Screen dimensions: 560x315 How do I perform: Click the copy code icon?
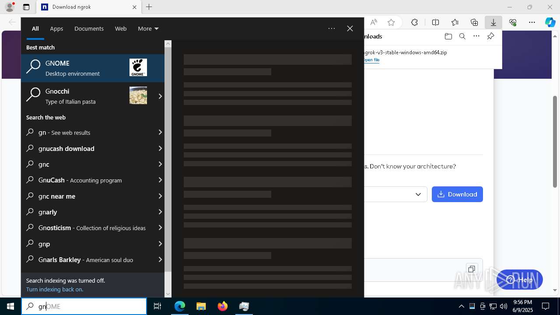[x=471, y=269]
